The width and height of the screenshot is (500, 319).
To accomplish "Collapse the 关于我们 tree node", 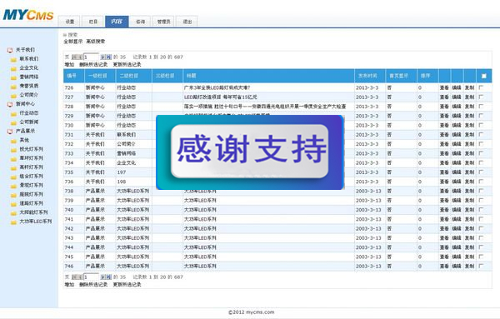I will [x=10, y=50].
